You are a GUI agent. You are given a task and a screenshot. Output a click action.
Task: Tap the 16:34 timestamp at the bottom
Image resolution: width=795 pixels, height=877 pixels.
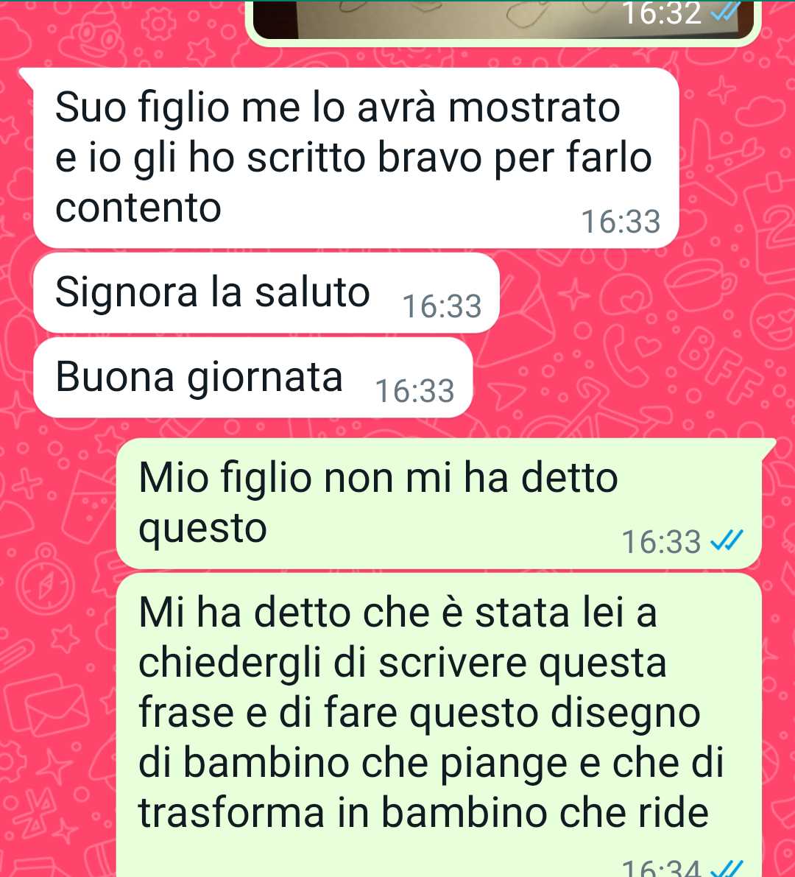click(x=661, y=869)
